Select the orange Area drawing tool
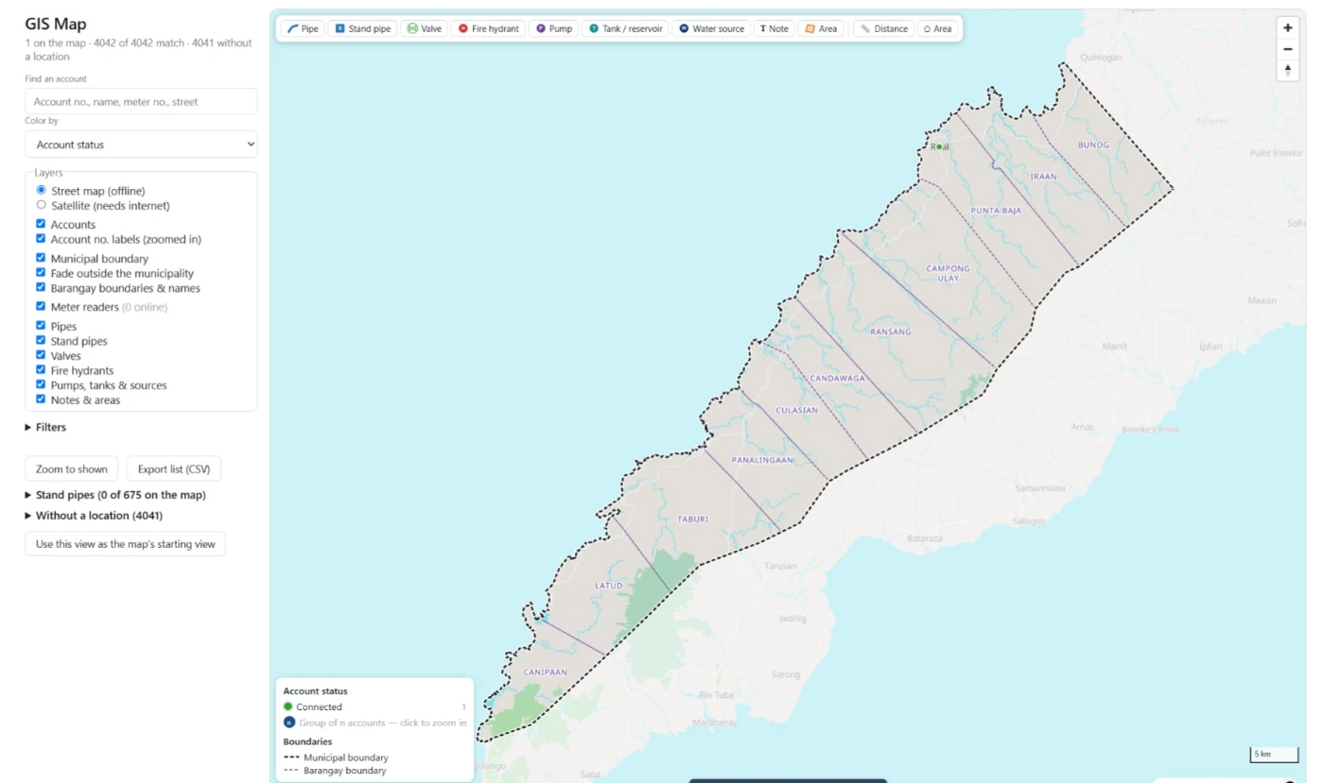 [821, 29]
